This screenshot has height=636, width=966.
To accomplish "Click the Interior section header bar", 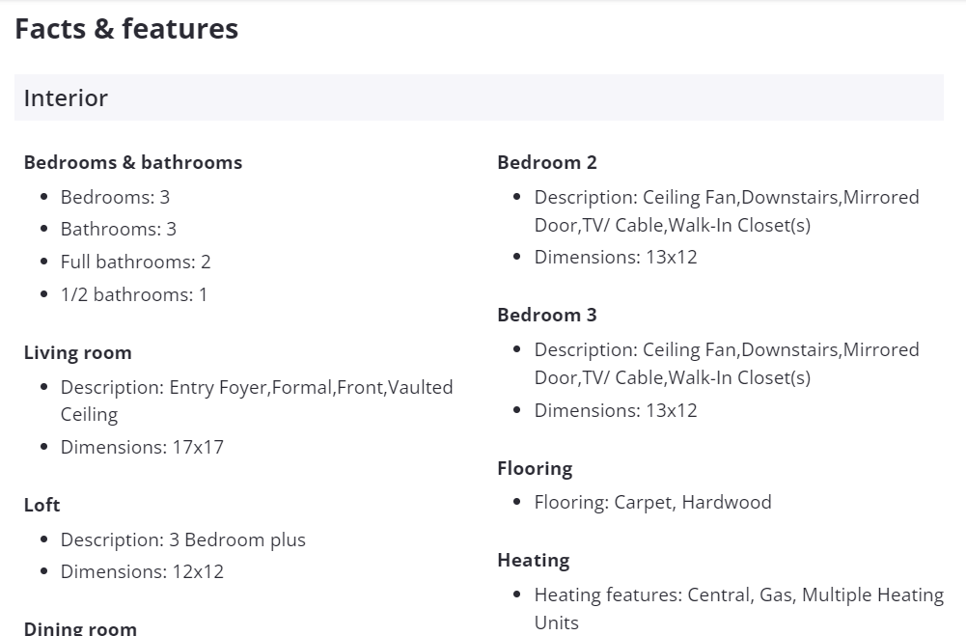I will [479, 97].
